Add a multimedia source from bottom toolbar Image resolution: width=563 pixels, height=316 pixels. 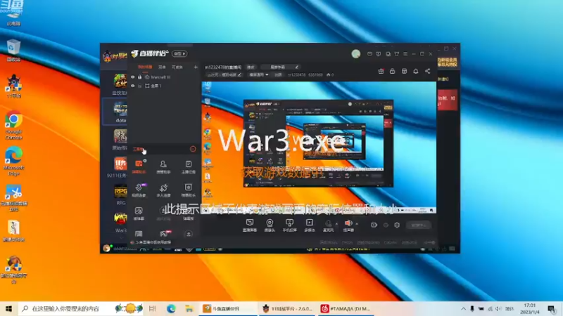click(x=310, y=225)
